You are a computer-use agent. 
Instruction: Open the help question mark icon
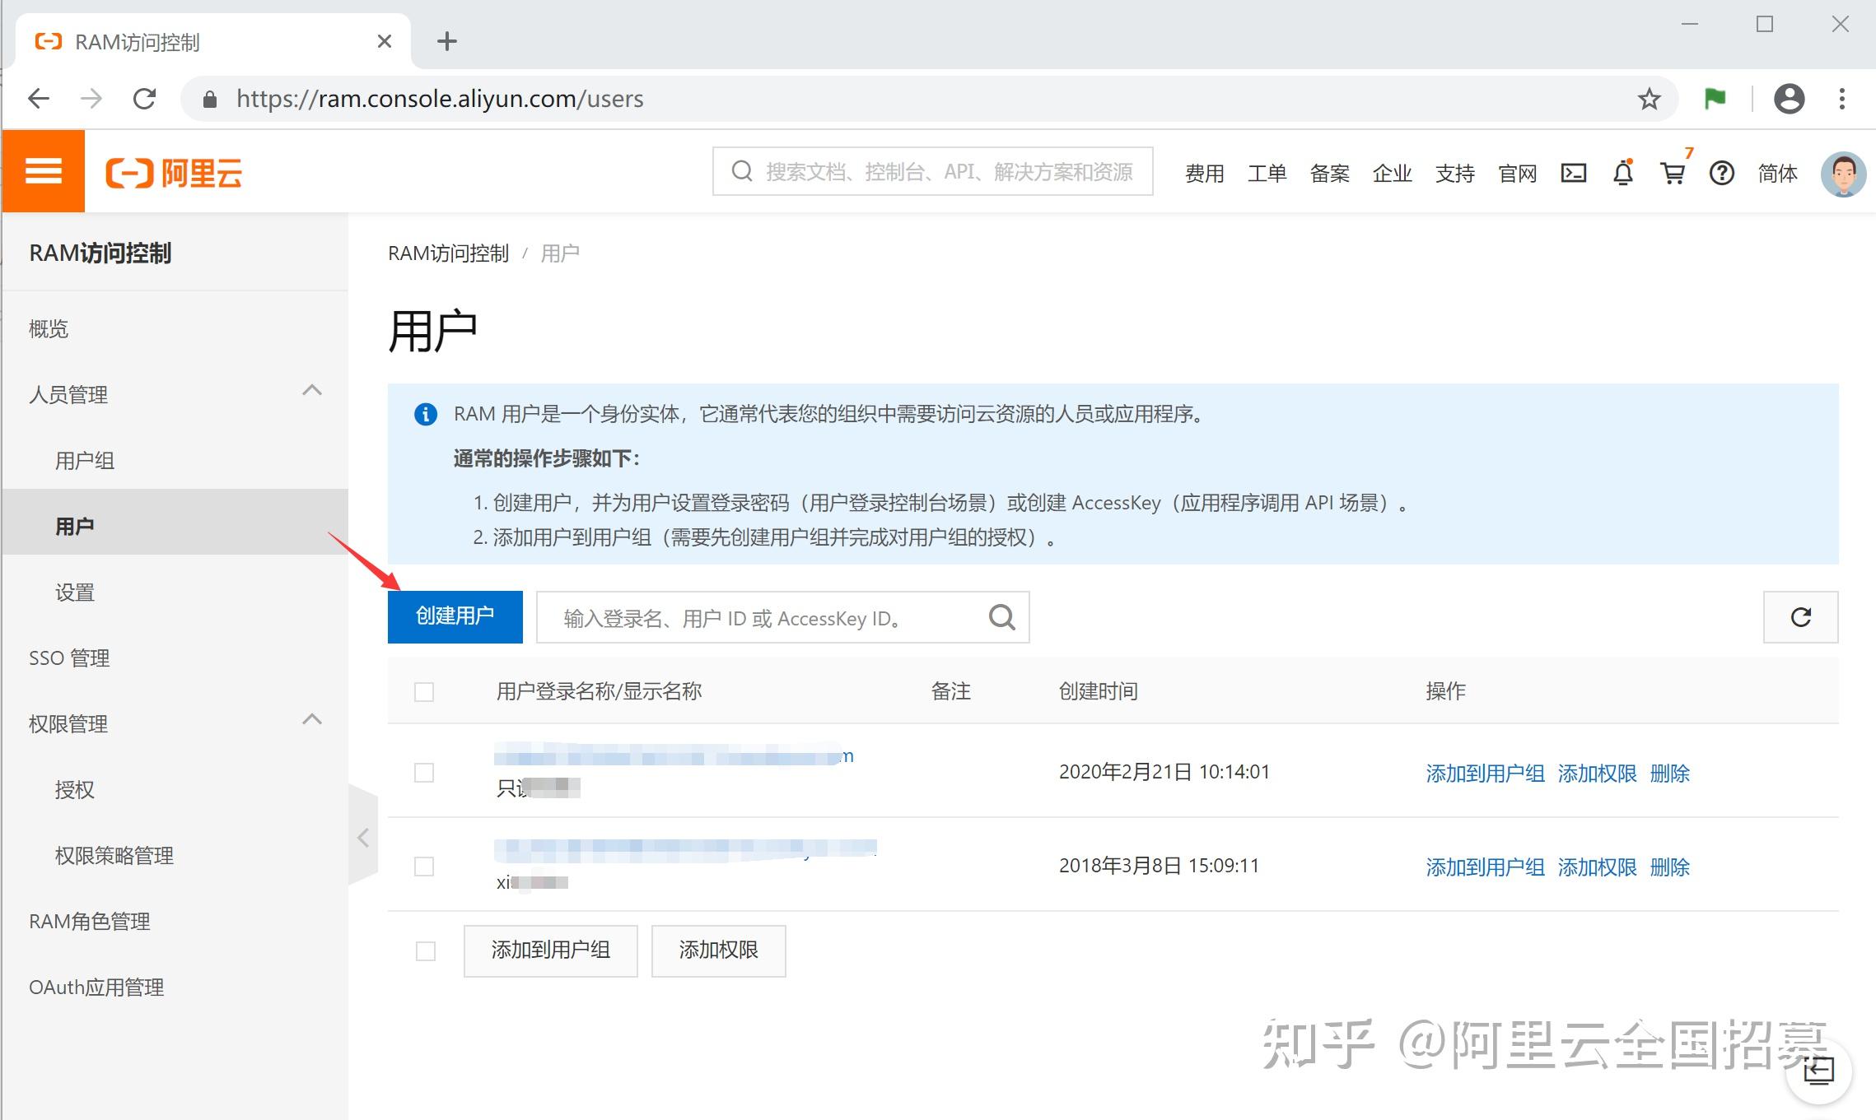[x=1722, y=173]
